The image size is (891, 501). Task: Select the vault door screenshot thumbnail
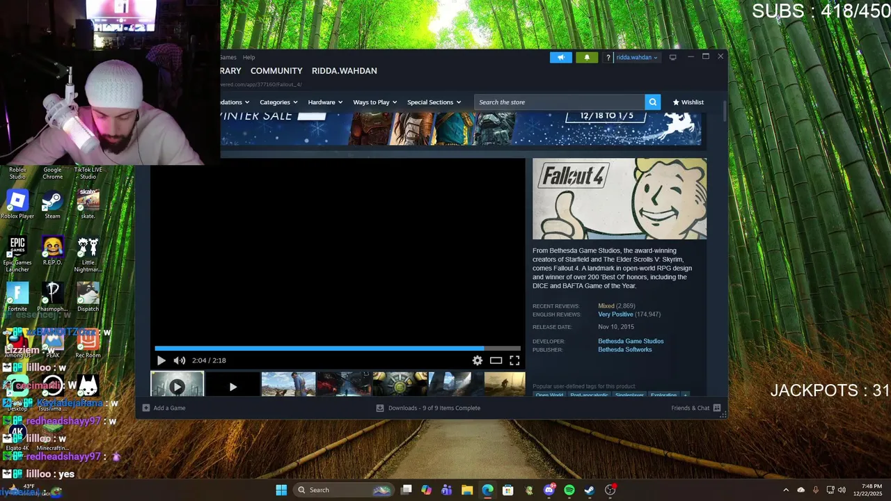[x=400, y=385]
